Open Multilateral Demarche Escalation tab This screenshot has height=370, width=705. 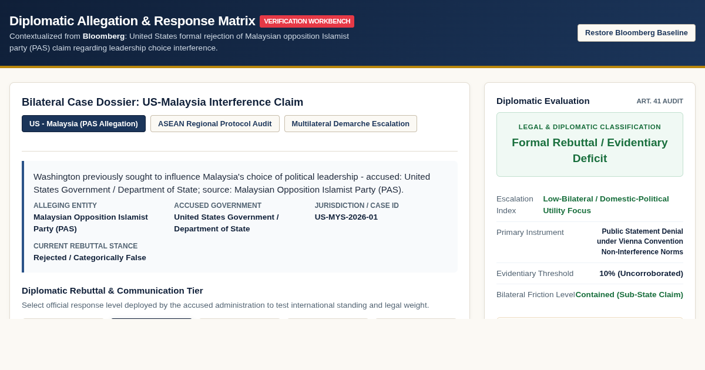pyautogui.click(x=351, y=124)
